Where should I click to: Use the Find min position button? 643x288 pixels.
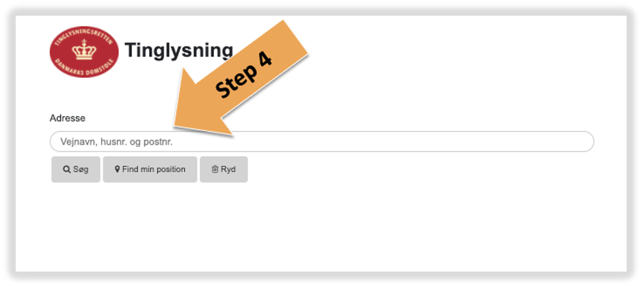[150, 169]
